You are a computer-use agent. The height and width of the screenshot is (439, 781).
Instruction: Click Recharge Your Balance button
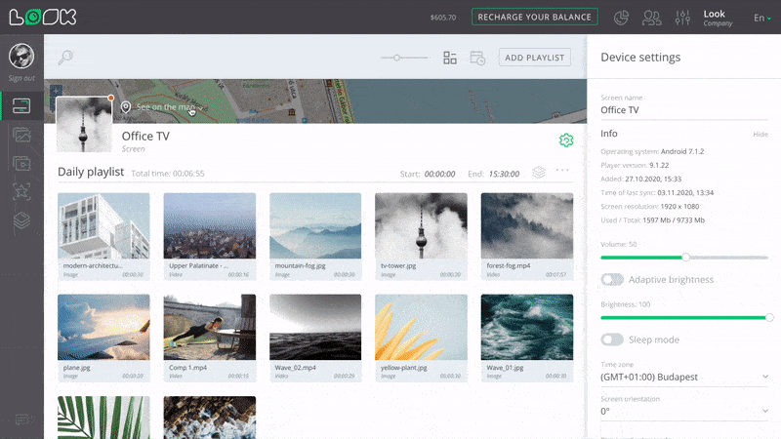point(535,17)
